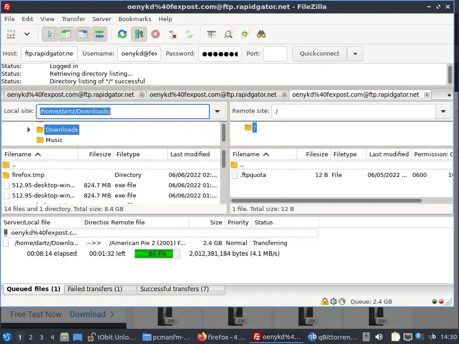Open the tab list dropdown arrow

(449, 95)
